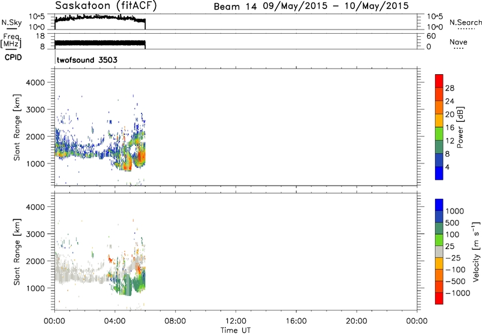
Task: Click the "08:00" time axis label
Action: point(175,321)
